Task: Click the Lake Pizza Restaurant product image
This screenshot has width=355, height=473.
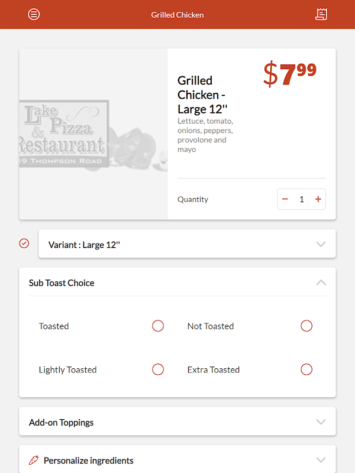Action: pos(93,134)
